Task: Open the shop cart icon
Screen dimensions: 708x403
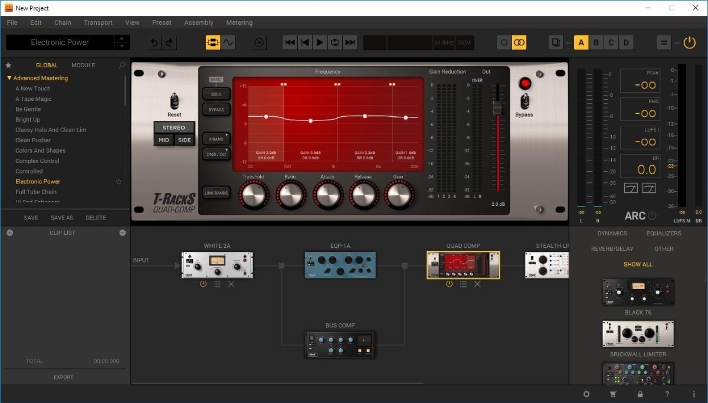Action: pyautogui.click(x=613, y=394)
